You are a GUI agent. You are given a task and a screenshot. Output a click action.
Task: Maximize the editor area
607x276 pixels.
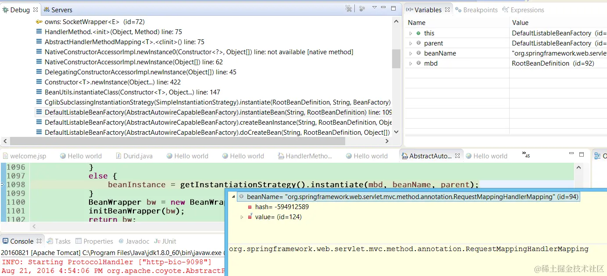pyautogui.click(x=582, y=154)
